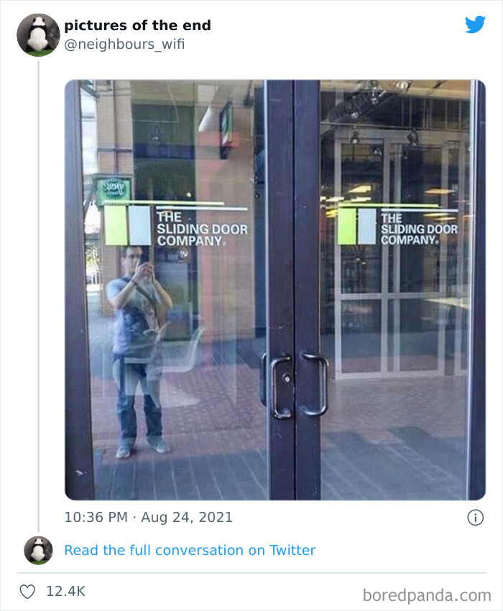Viewport: 503px width, 611px height.
Task: Click the right door's Sliding Door Company text
Action: 419,229
